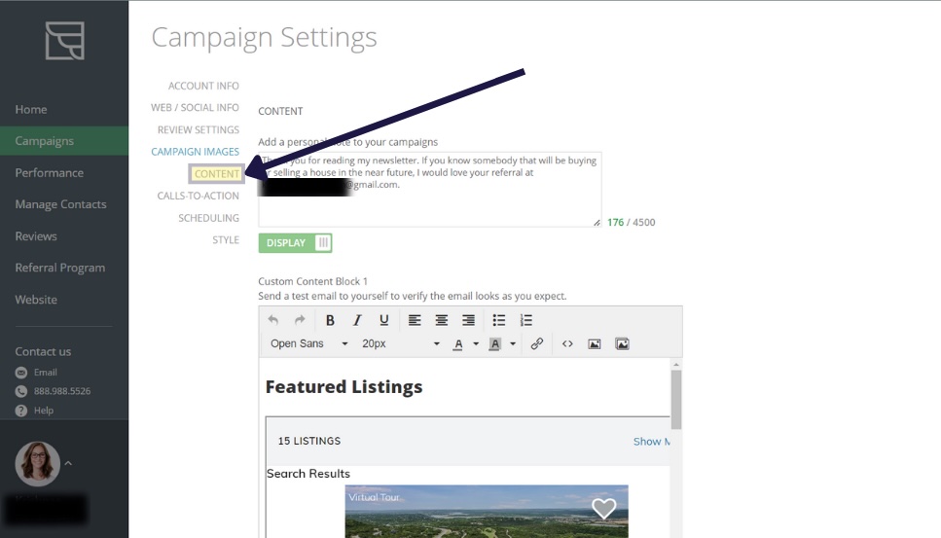This screenshot has width=941, height=538.
Task: Insert a numbered list
Action: point(526,320)
